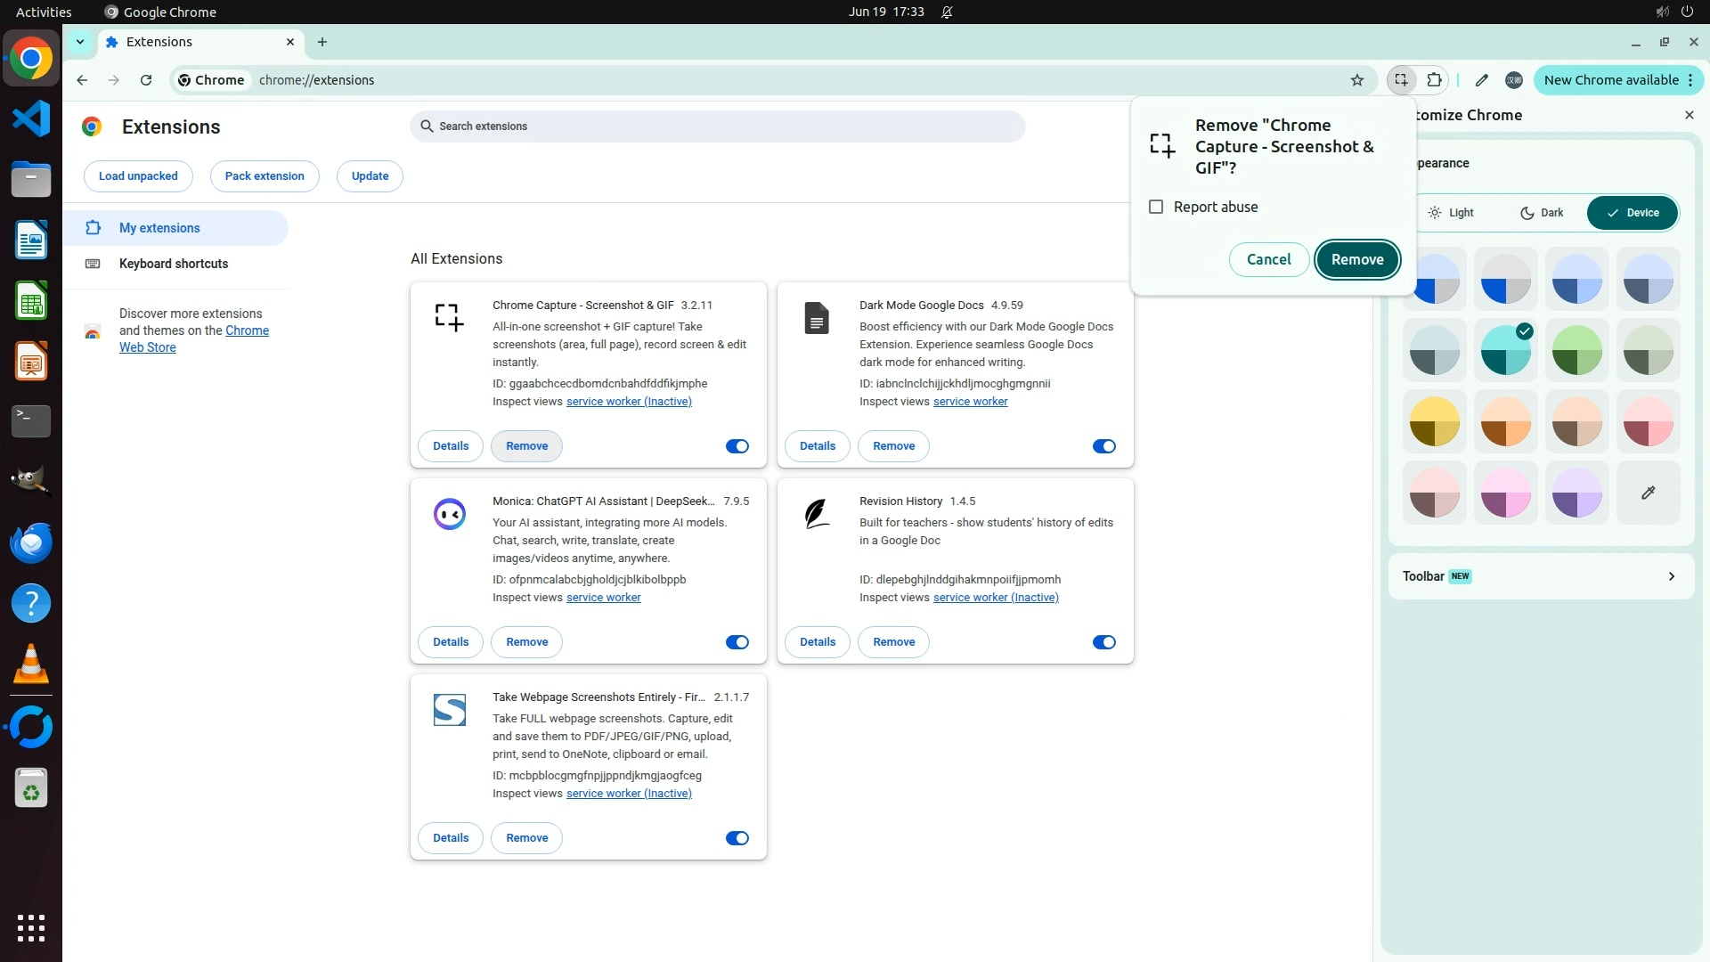Click the Customize Chrome pencil toolbar icon

coord(1481,80)
